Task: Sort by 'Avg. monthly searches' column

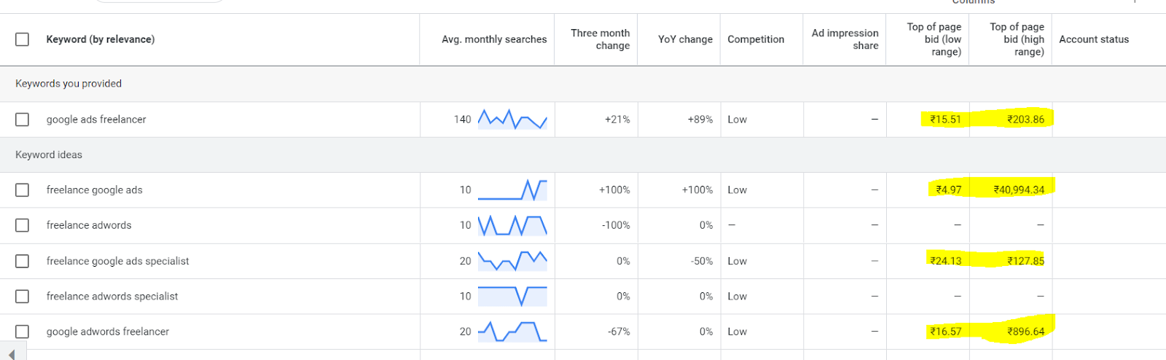Action: coord(494,39)
